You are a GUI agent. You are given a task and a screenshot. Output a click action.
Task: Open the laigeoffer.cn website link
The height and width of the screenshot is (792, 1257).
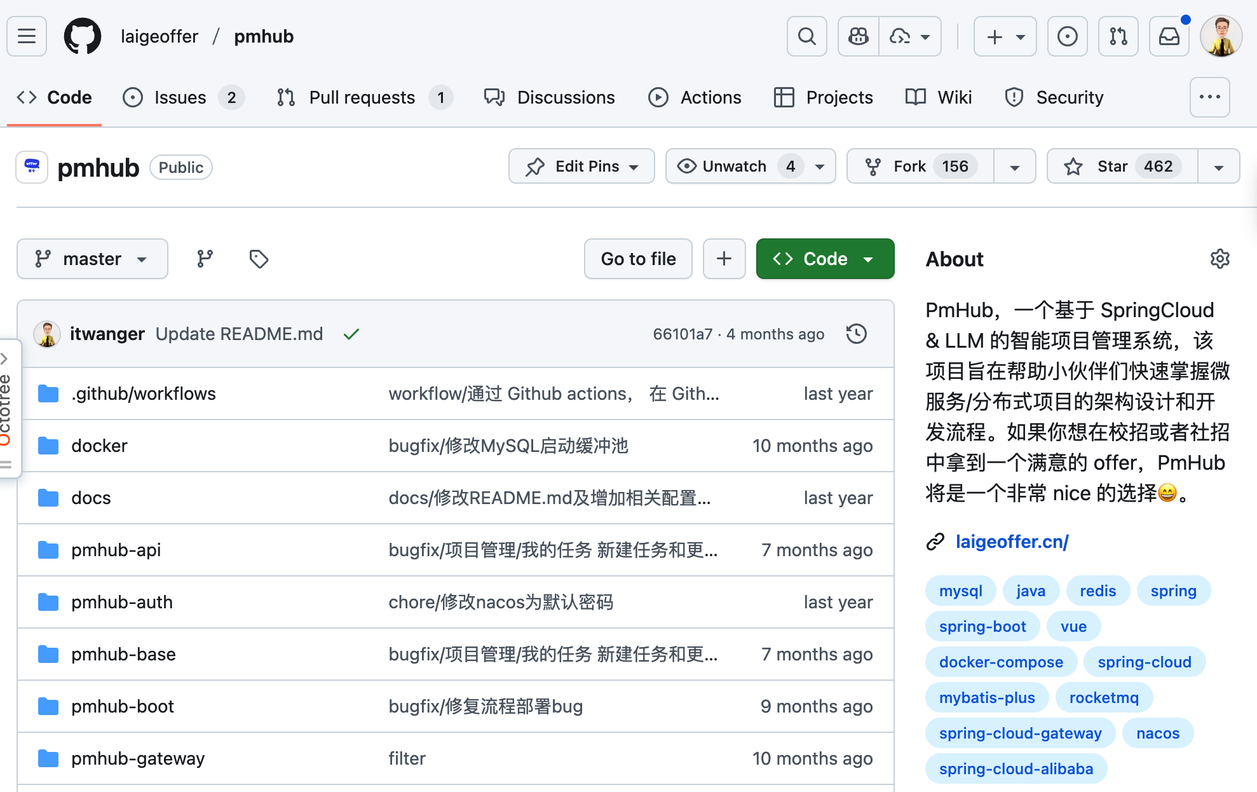coord(1012,542)
